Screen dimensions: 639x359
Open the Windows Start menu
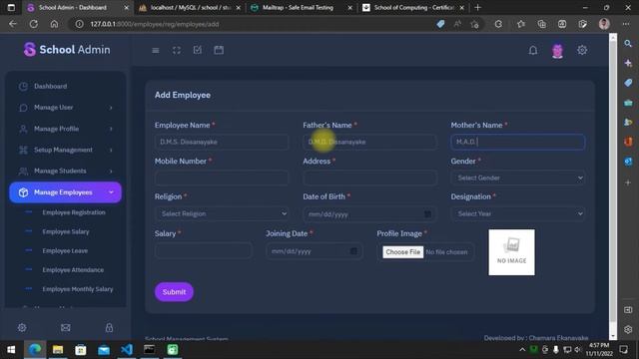tap(11, 350)
